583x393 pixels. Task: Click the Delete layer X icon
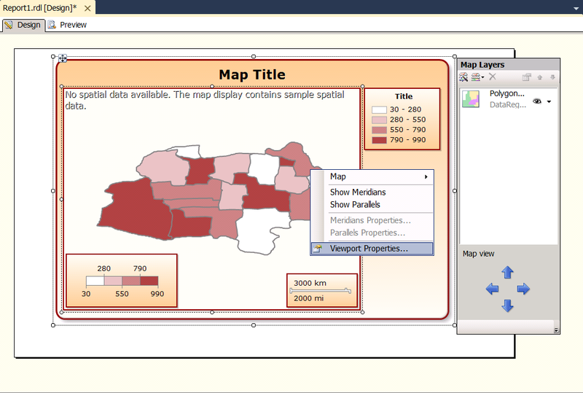click(493, 77)
